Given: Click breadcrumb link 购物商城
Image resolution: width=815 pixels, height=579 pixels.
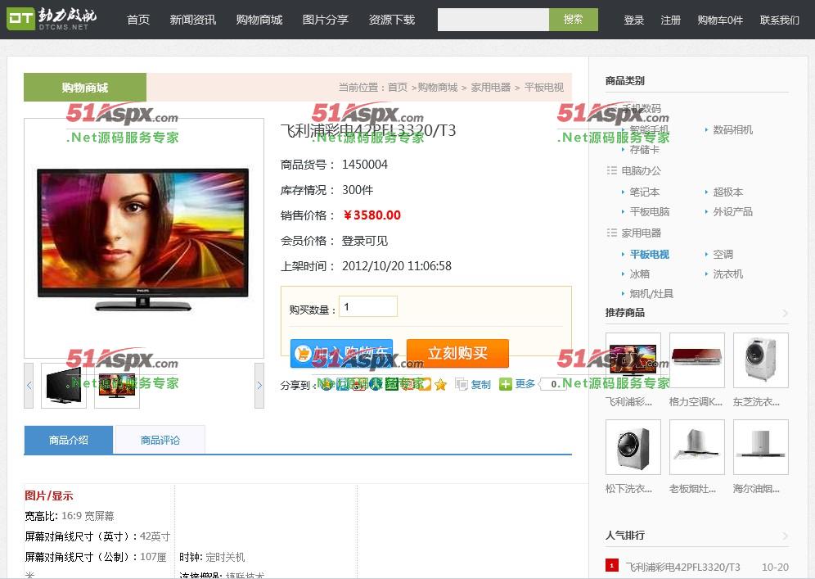Looking at the screenshot, I should [x=438, y=87].
